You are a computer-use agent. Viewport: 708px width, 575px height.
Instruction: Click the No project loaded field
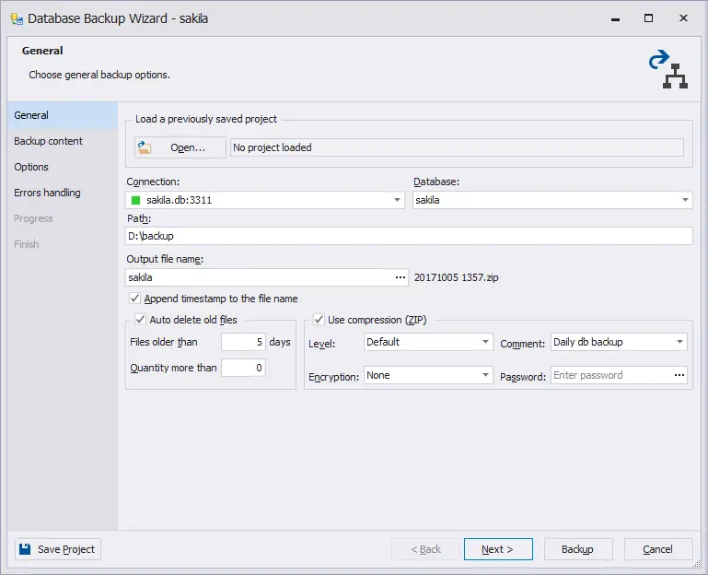coord(457,147)
